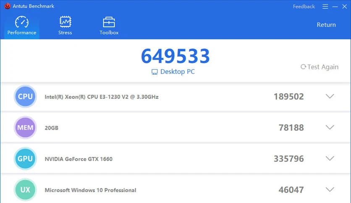This screenshot has height=203, width=351.
Task: Click the UX circle badge
Action: click(25, 190)
